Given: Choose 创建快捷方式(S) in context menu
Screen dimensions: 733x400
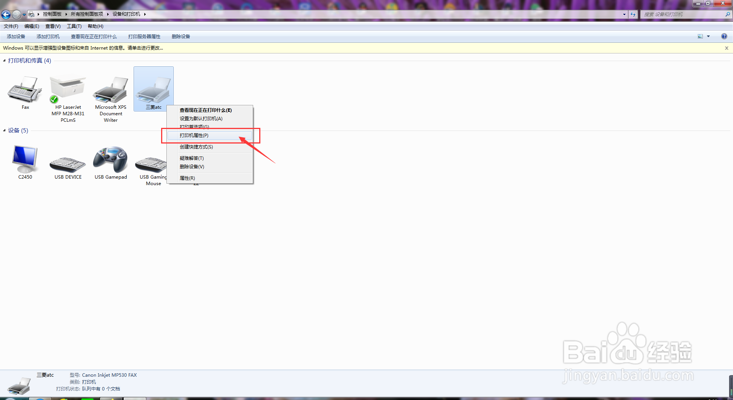Looking at the screenshot, I should tap(210, 147).
